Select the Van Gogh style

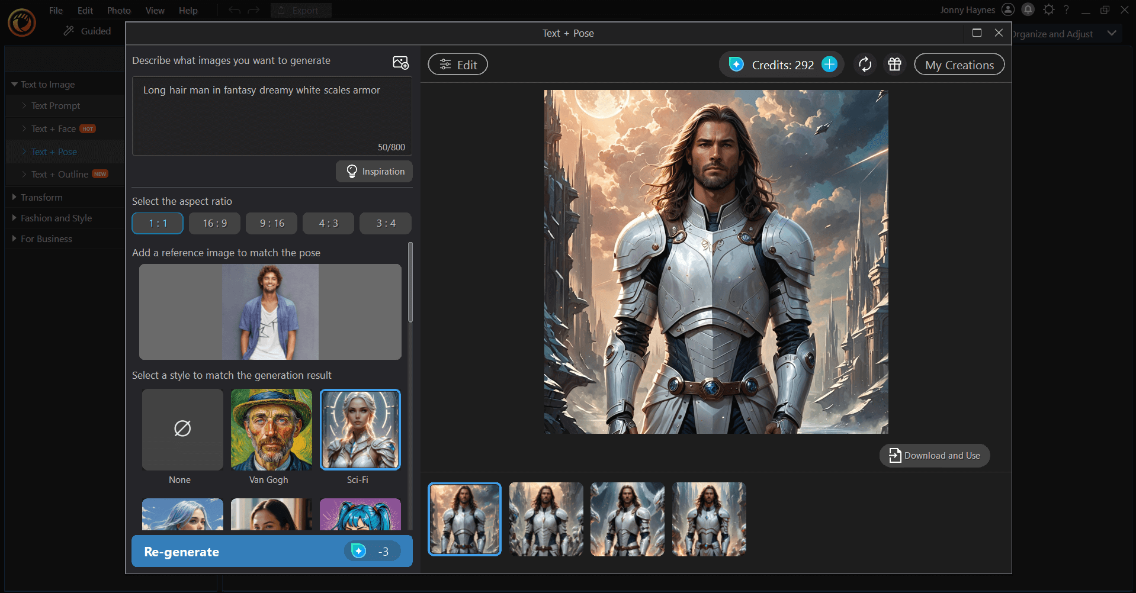pos(271,430)
